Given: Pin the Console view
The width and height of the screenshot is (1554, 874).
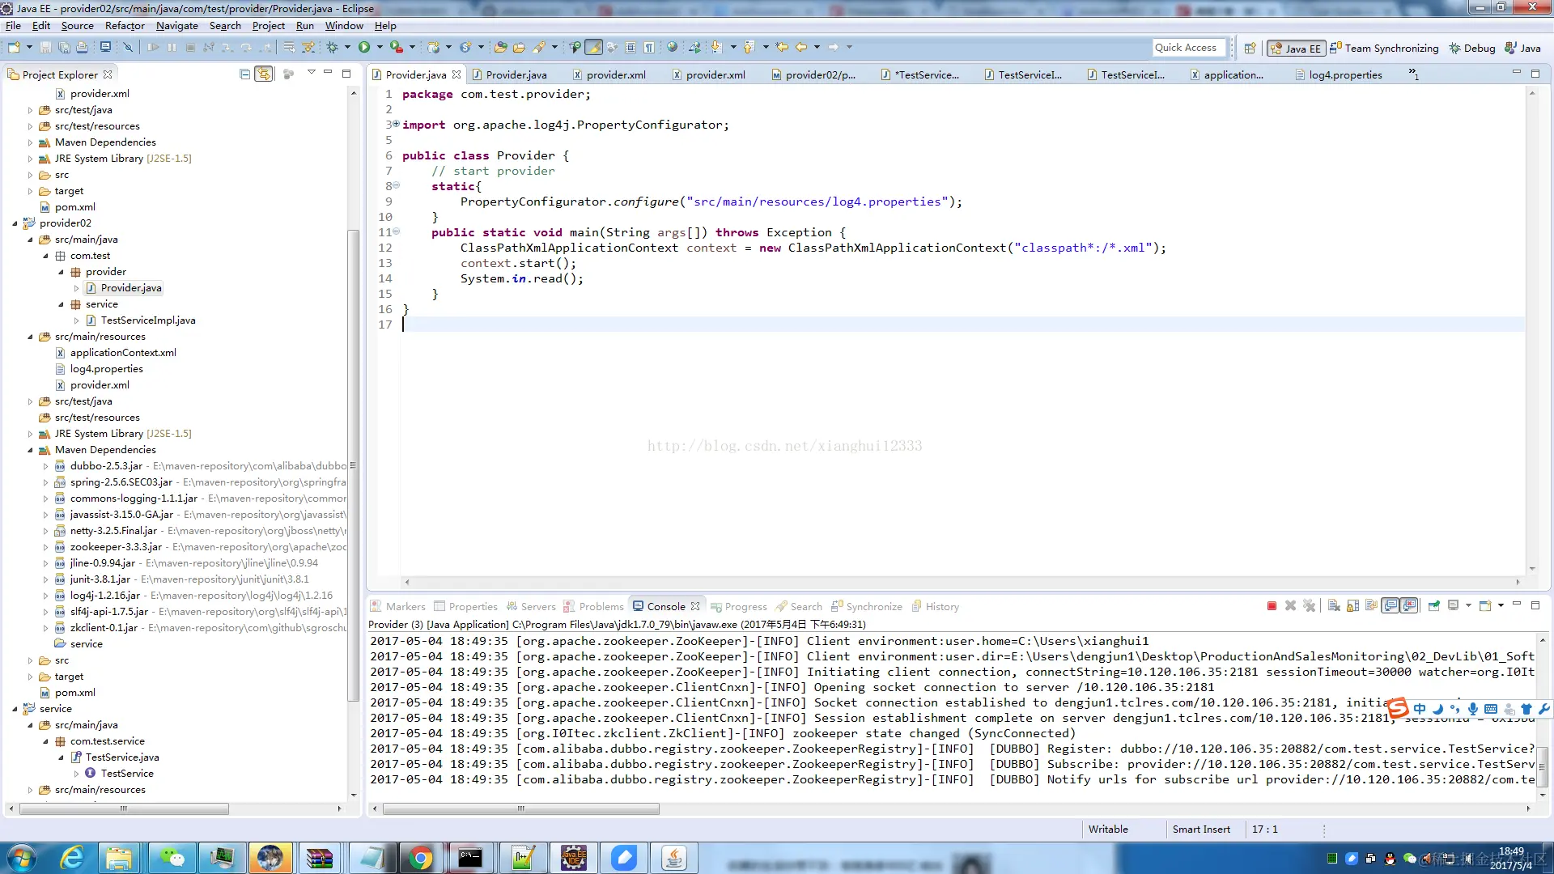Looking at the screenshot, I should 1433,605.
